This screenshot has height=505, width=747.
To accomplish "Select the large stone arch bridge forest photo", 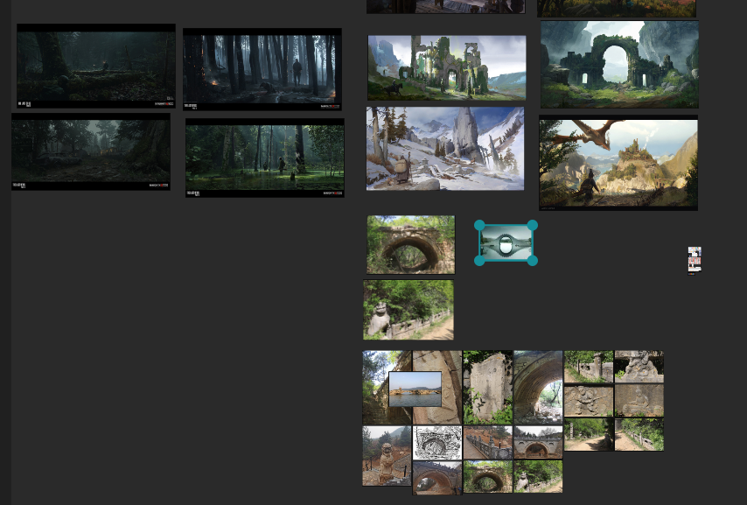I will [410, 245].
